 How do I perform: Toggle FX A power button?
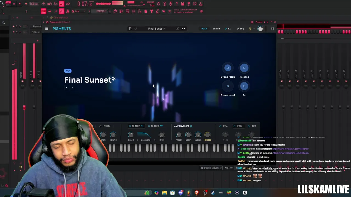coord(220,126)
